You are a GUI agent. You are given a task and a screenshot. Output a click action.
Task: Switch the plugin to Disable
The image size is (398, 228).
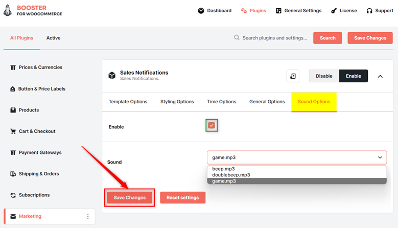pyautogui.click(x=324, y=76)
